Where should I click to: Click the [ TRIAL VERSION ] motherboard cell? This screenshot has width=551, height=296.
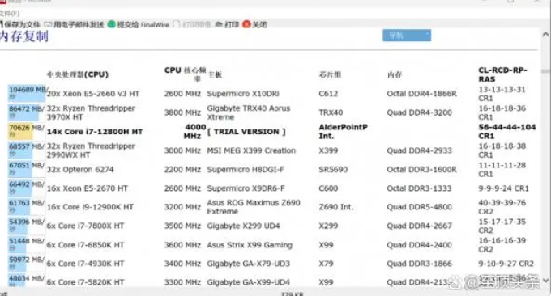246,132
